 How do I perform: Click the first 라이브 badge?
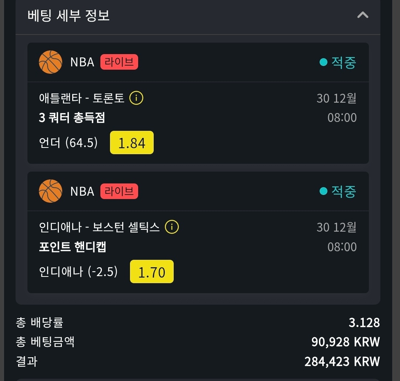119,62
